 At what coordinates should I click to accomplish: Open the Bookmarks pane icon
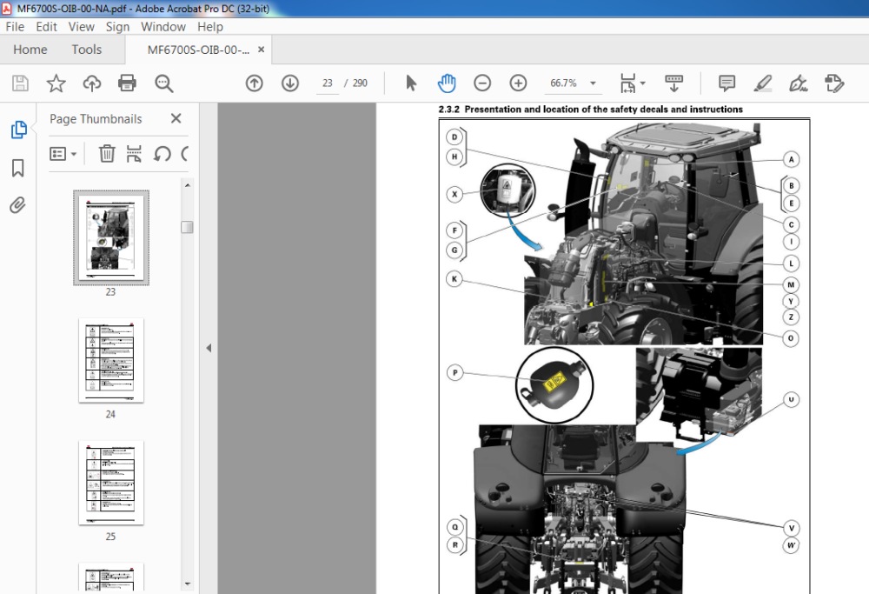click(17, 168)
